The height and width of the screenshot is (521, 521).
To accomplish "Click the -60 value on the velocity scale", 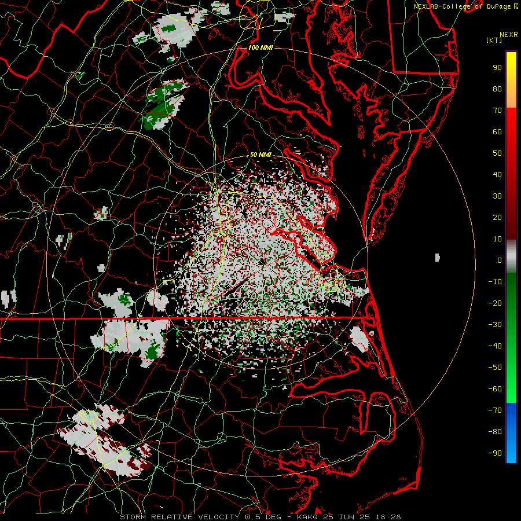I will pos(495,389).
